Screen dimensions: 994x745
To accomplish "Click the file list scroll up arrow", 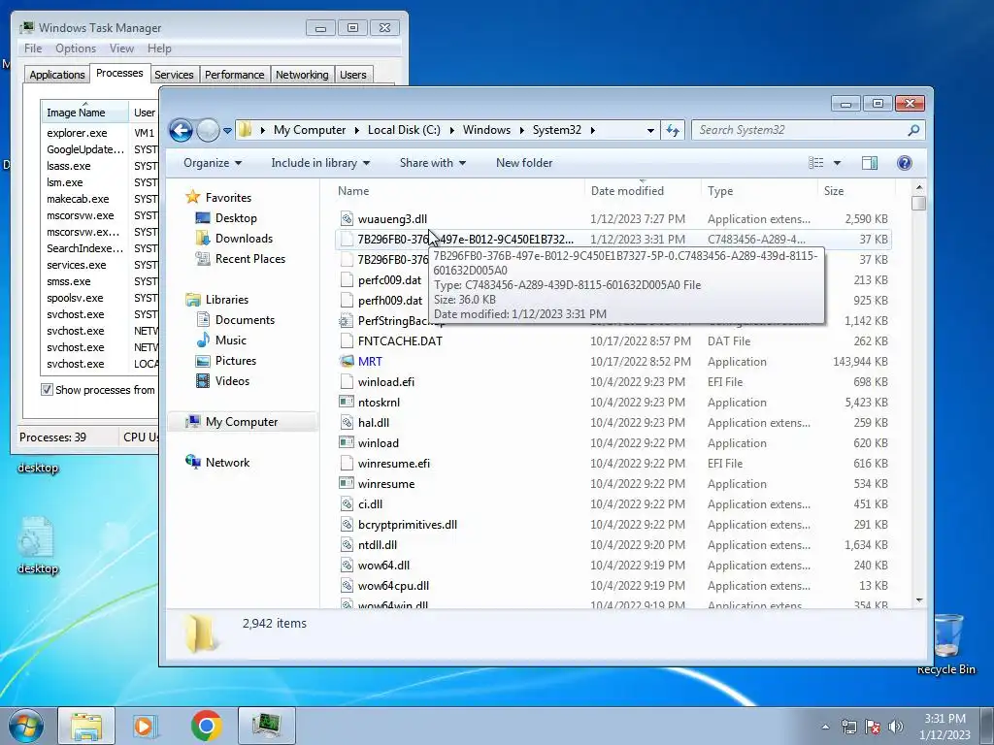I will [x=919, y=188].
